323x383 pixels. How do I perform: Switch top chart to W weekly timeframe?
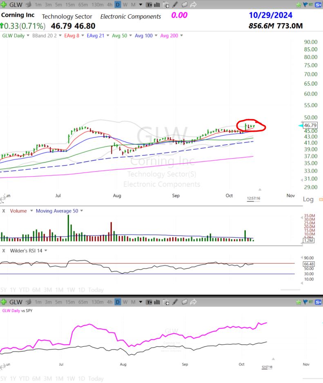point(125,4)
